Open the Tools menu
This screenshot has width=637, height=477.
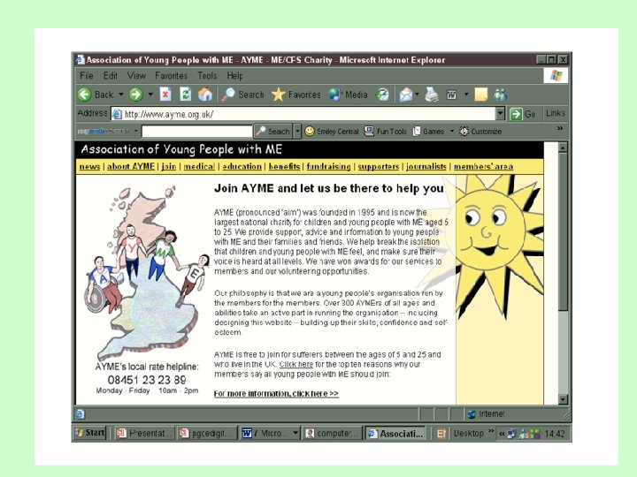207,75
